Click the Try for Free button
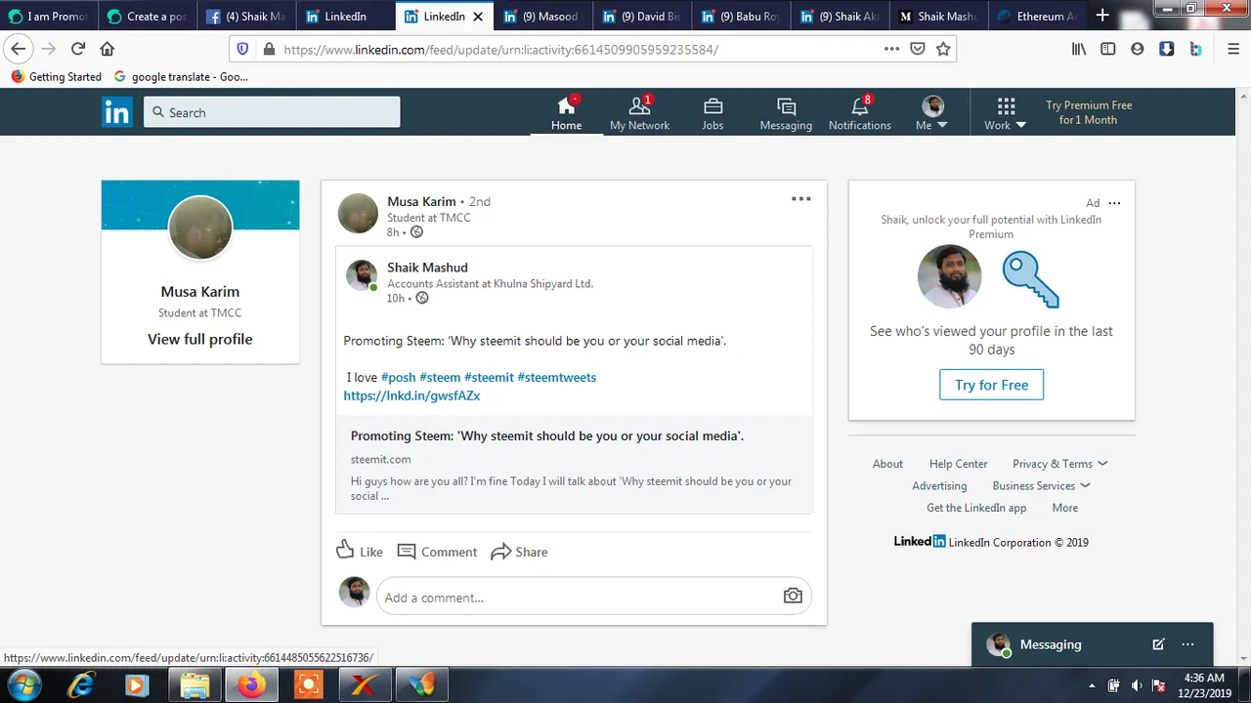 (x=991, y=385)
